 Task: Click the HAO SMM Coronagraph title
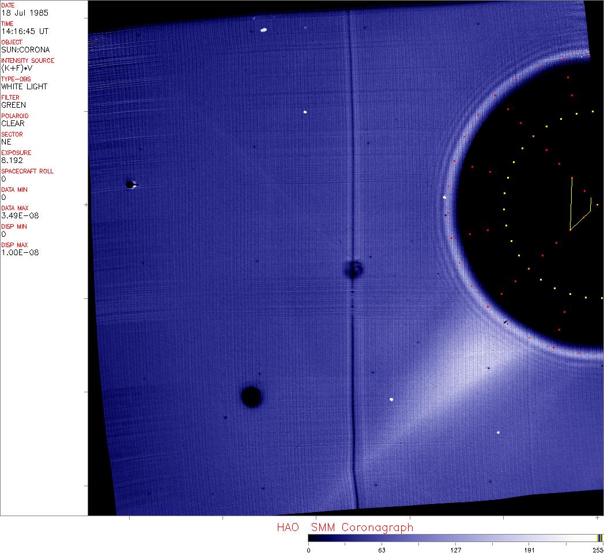[345, 527]
